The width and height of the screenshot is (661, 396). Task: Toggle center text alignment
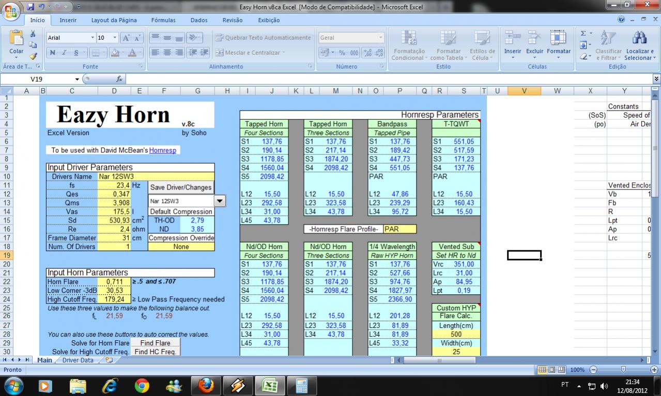tap(167, 52)
